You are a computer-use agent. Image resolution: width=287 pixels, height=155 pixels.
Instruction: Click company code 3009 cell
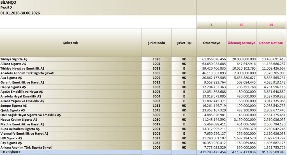coord(156,115)
